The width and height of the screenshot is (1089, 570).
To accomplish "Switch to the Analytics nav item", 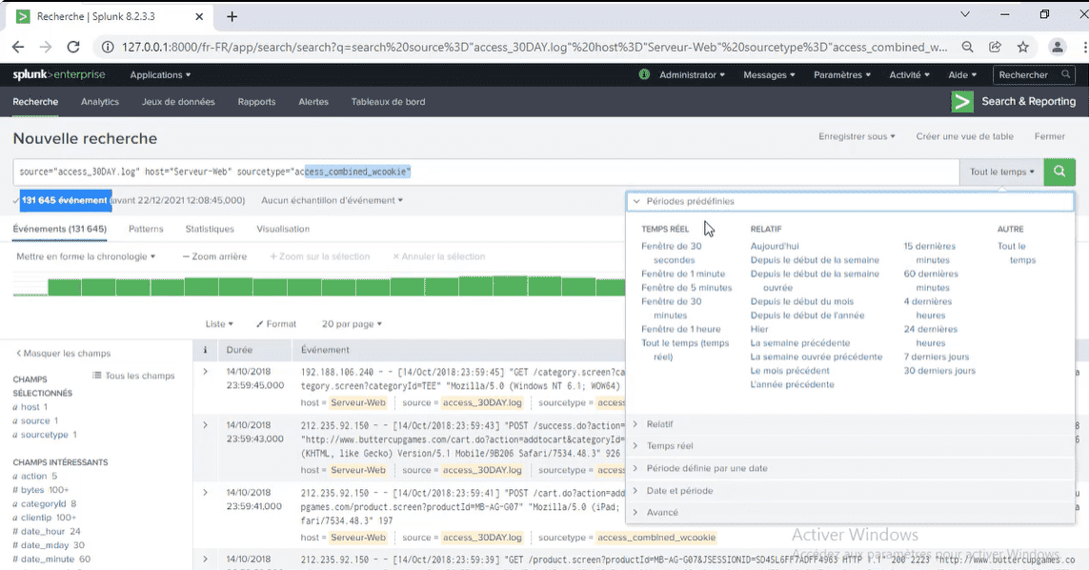I will [100, 101].
